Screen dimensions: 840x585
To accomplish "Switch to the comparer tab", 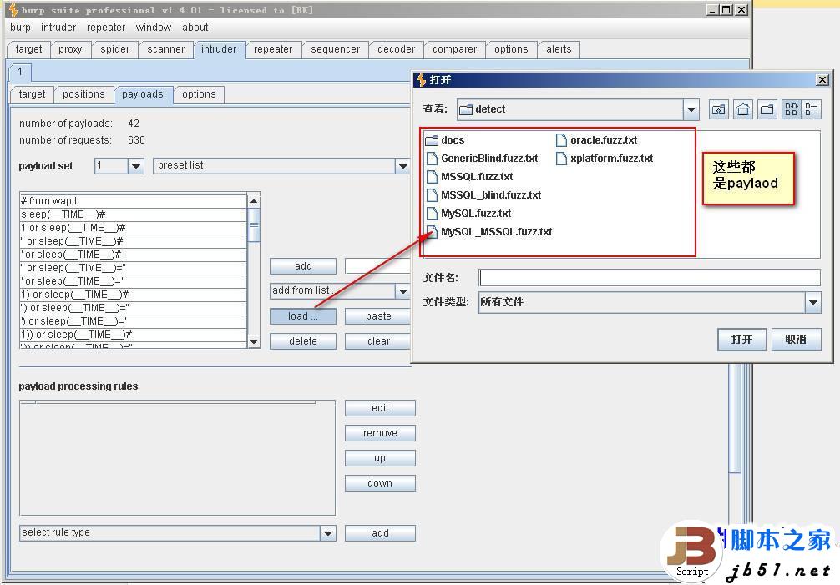I will tap(454, 49).
